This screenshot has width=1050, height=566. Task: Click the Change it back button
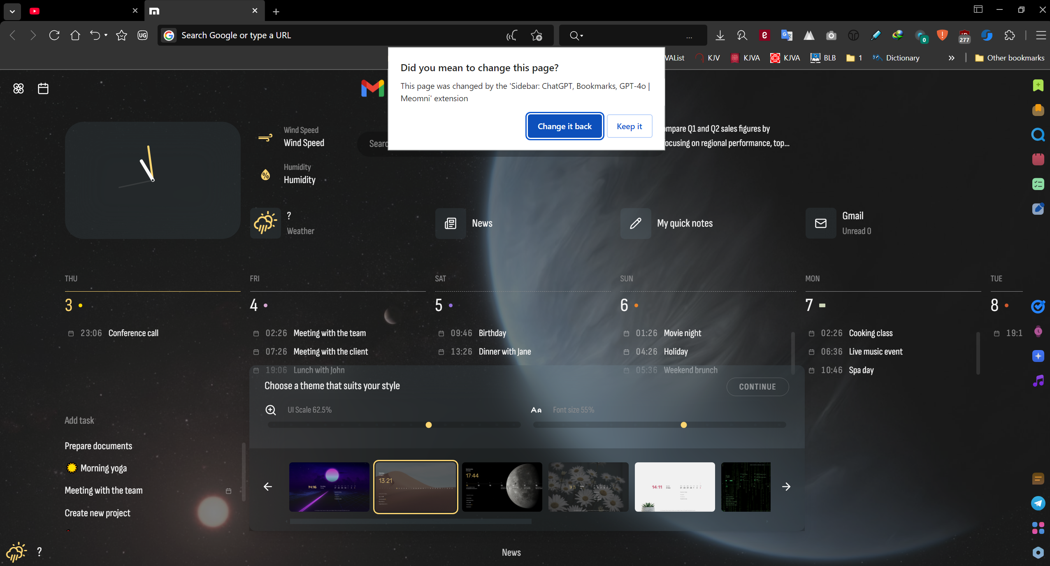coord(564,126)
